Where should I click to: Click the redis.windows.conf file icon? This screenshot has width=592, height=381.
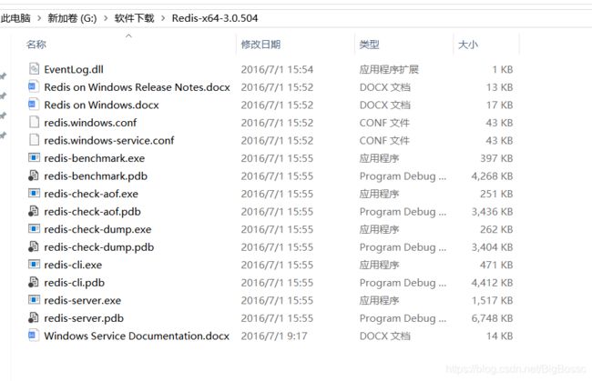tap(34, 122)
